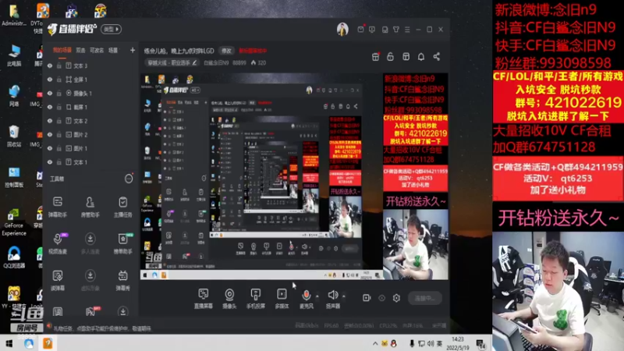Image resolution: width=624 pixels, height=351 pixels.
Task: Hide the 图片 2 source
Action: tap(50, 134)
